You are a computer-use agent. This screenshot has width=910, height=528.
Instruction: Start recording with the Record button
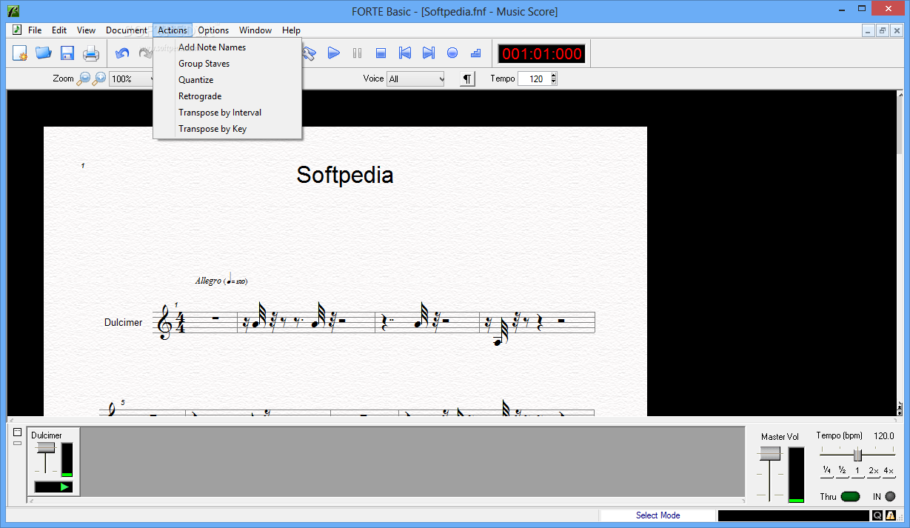click(452, 53)
